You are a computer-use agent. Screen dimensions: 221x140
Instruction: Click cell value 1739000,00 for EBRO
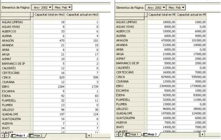click(191, 86)
